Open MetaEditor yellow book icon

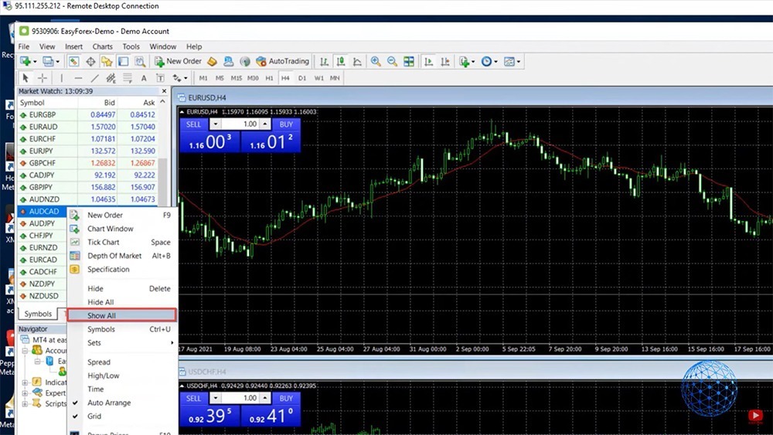(x=212, y=62)
